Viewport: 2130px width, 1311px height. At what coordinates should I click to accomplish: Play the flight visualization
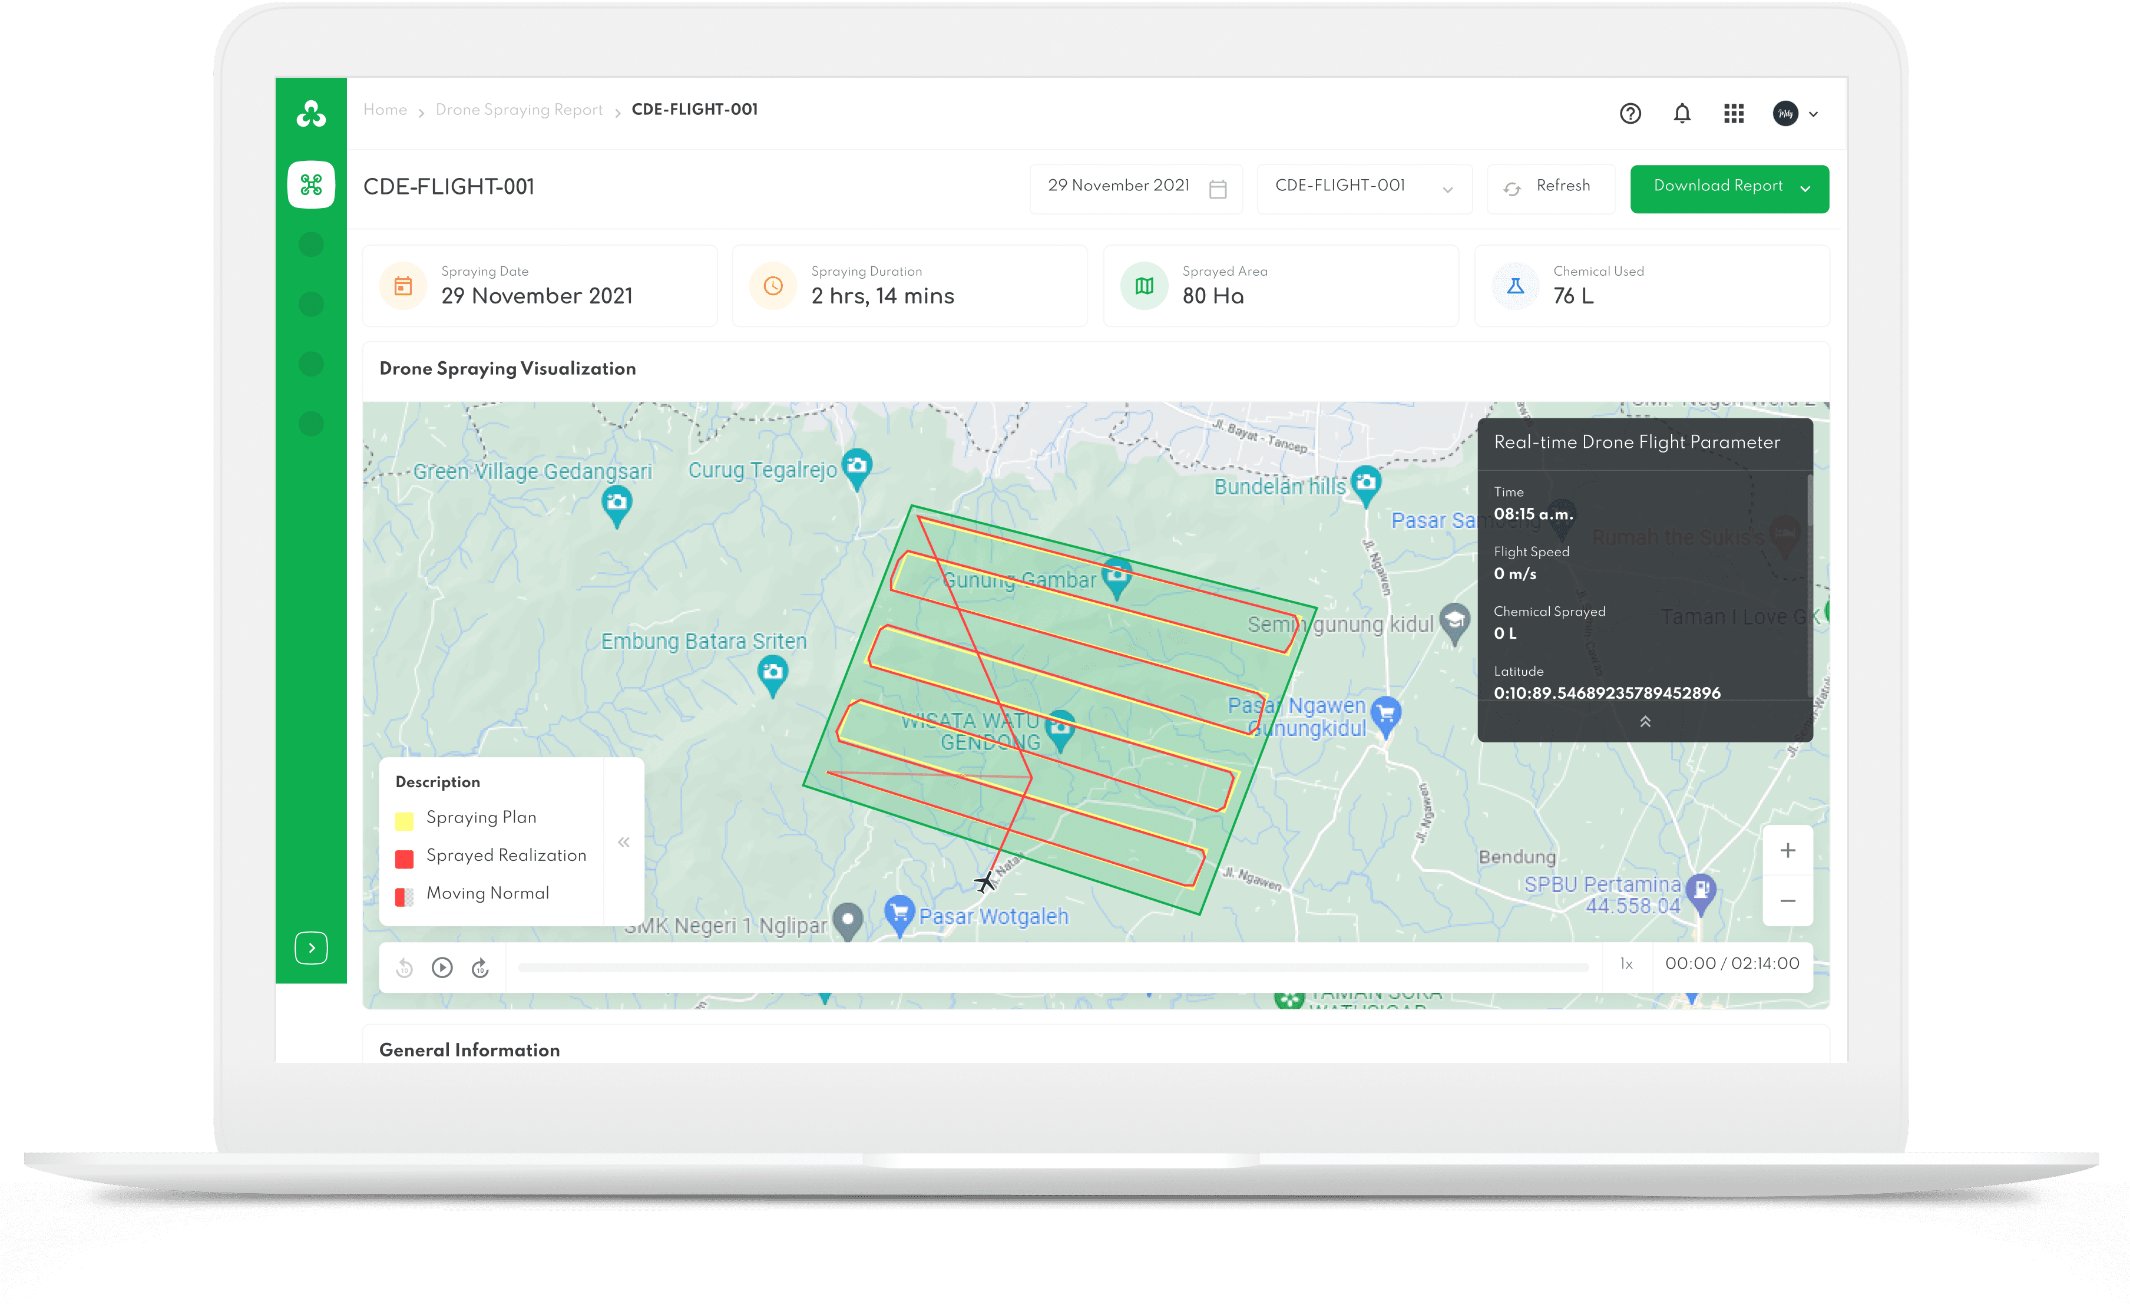click(442, 967)
